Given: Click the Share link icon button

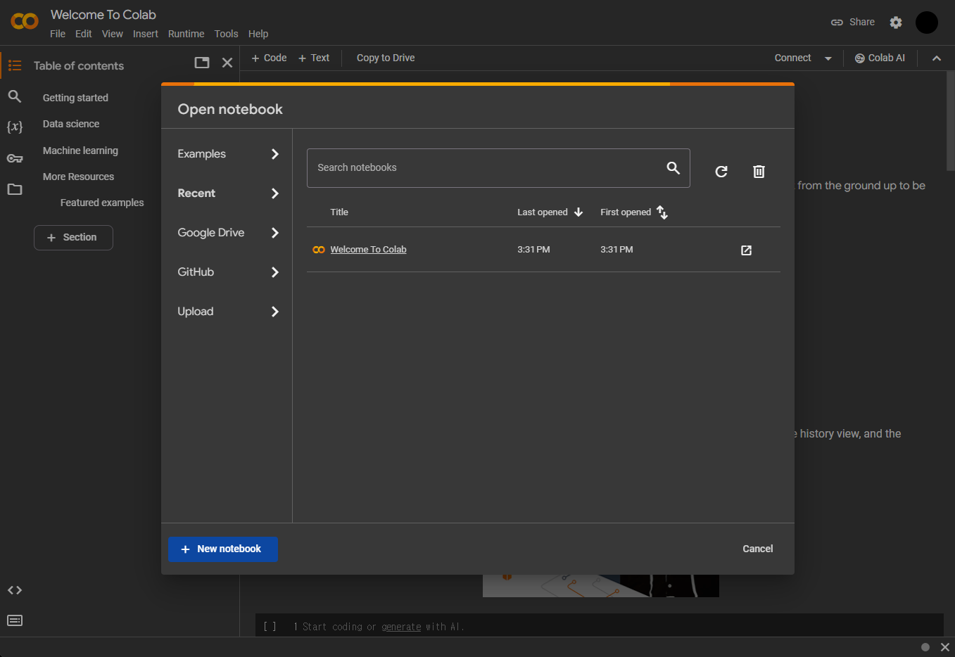Looking at the screenshot, I should click(x=853, y=23).
